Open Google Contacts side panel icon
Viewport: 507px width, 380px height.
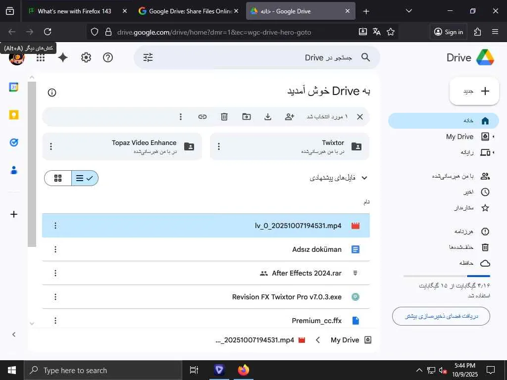click(x=13, y=170)
